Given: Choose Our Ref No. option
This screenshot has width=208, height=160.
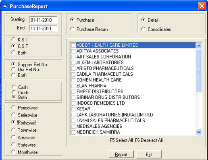Looking at the screenshot, I should coord(13,69).
